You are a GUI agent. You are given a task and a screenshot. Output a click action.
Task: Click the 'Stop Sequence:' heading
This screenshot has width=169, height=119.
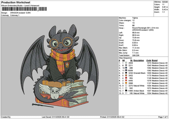tap(125, 58)
